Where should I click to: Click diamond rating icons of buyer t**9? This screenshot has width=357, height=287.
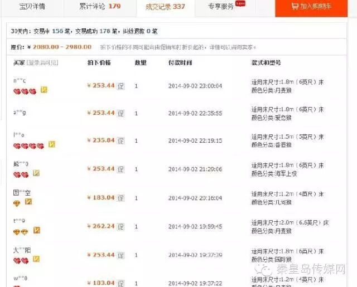(21, 232)
